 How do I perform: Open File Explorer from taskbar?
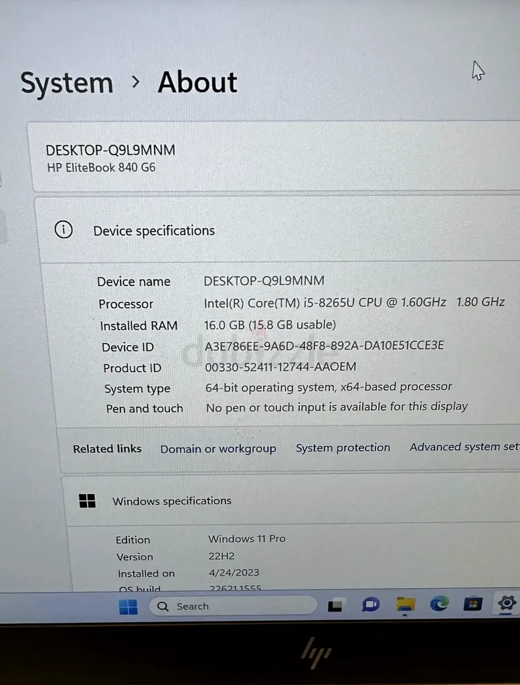[x=405, y=605]
